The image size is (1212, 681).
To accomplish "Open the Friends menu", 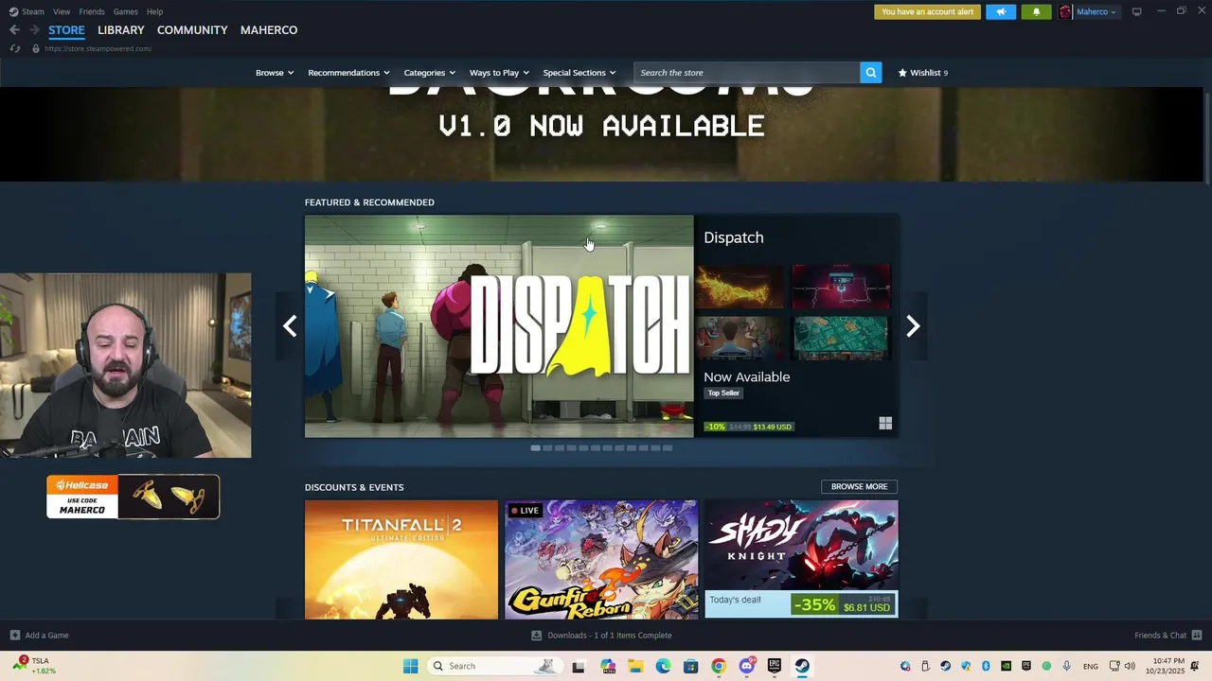I will pyautogui.click(x=92, y=11).
